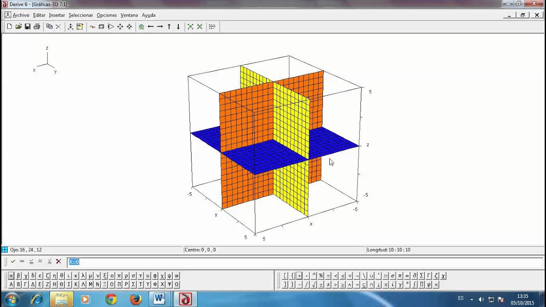Click the Enter and Approximate icon

(49, 261)
